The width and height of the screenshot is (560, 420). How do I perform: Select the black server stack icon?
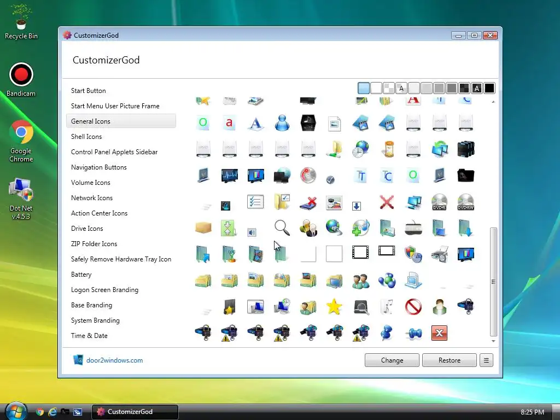[x=466, y=149]
